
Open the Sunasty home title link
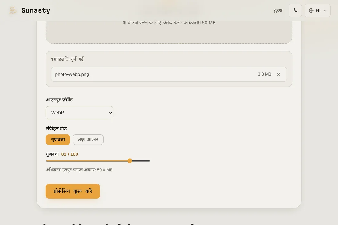pyautogui.click(x=36, y=10)
